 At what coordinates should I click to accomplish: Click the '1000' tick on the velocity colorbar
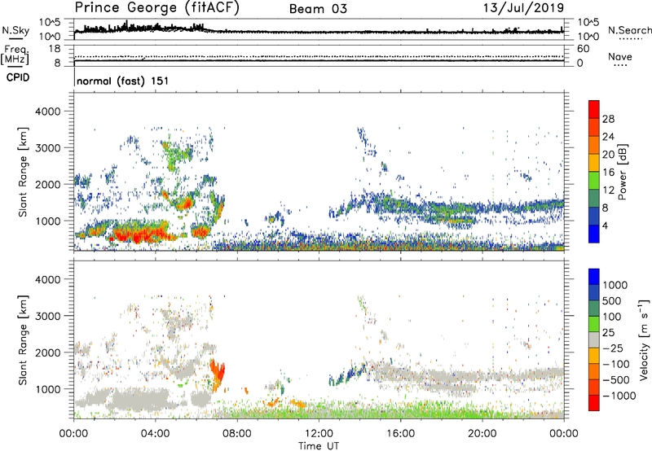point(615,285)
